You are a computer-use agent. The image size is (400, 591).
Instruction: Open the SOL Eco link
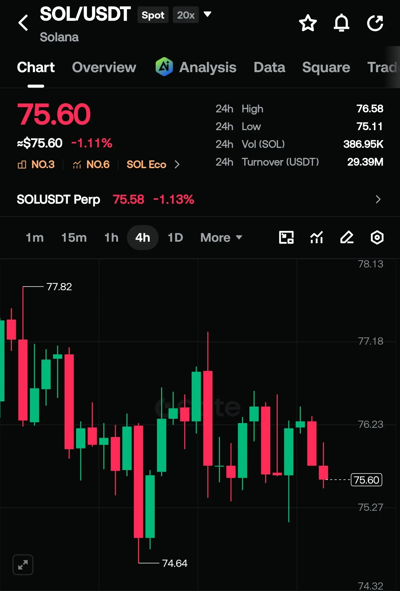[146, 165]
